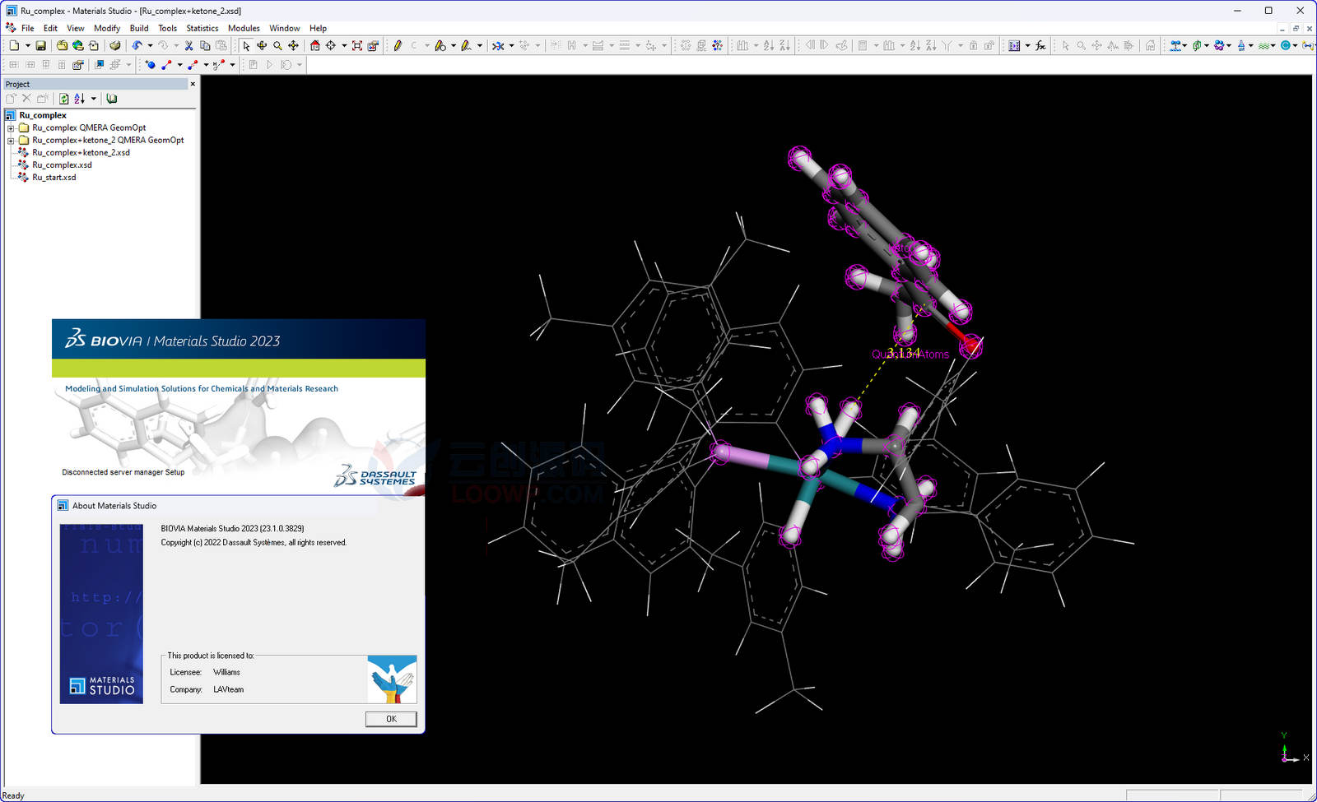Click the A-Z sort icon in Project panel
Image resolution: width=1317 pixels, height=802 pixels.
pyautogui.click(x=80, y=99)
